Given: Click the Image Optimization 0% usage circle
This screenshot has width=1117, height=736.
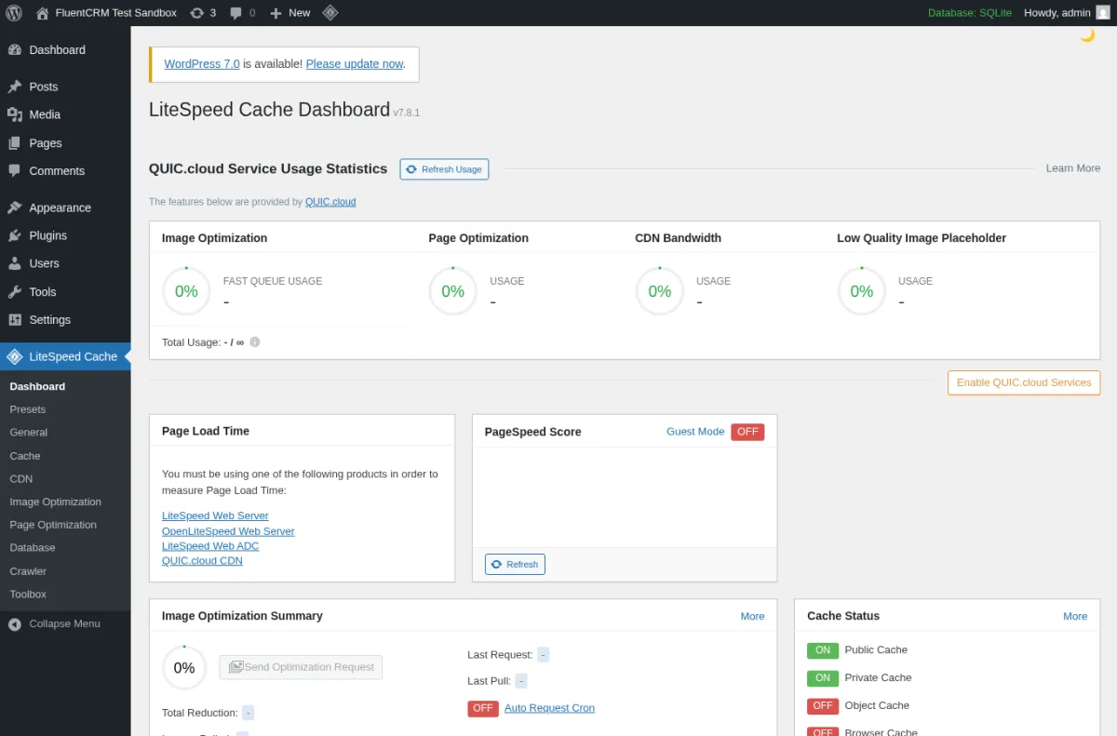Looking at the screenshot, I should pos(186,291).
